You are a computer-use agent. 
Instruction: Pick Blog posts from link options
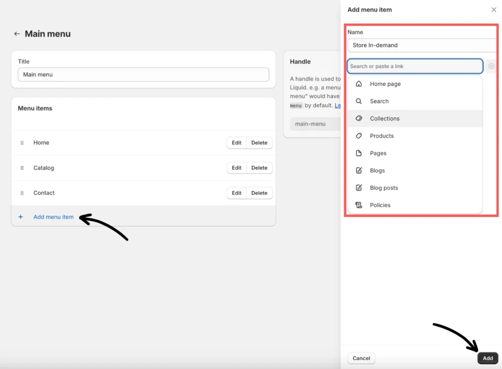coord(383,188)
